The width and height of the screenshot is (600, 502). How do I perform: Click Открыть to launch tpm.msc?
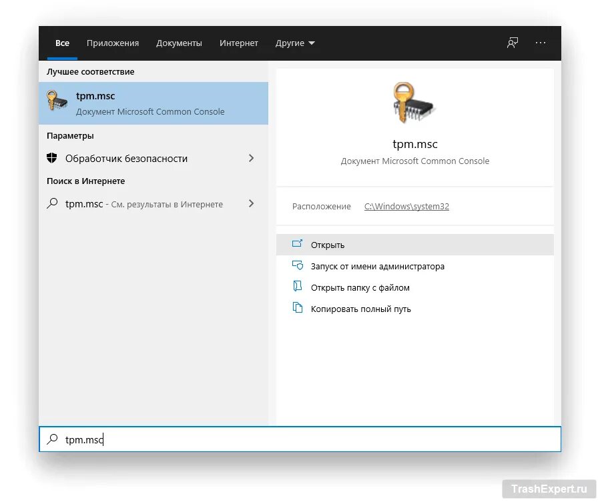tap(415, 245)
